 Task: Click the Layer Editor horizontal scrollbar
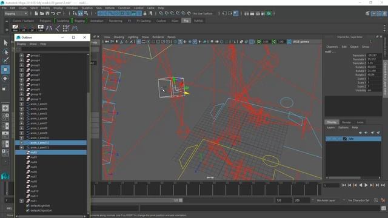point(344,177)
